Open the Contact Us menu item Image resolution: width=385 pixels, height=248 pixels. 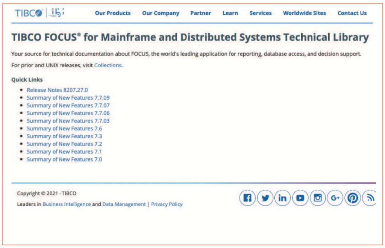tap(352, 13)
